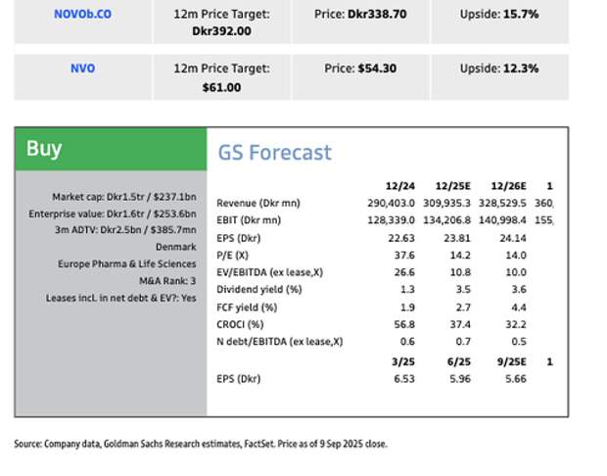This screenshot has width=607, height=476.
Task: Click the Upside 15.7% cell
Action: click(499, 15)
